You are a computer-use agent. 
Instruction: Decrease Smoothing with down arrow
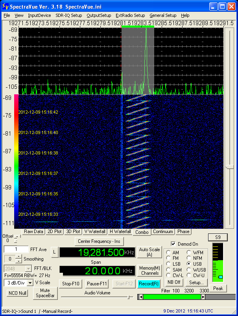pyautogui.click(x=18, y=261)
